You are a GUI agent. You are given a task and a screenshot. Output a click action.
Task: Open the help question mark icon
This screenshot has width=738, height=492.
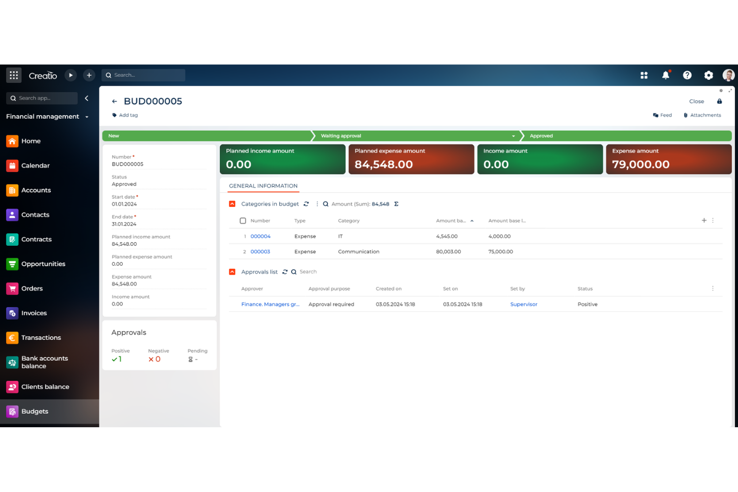pos(687,75)
